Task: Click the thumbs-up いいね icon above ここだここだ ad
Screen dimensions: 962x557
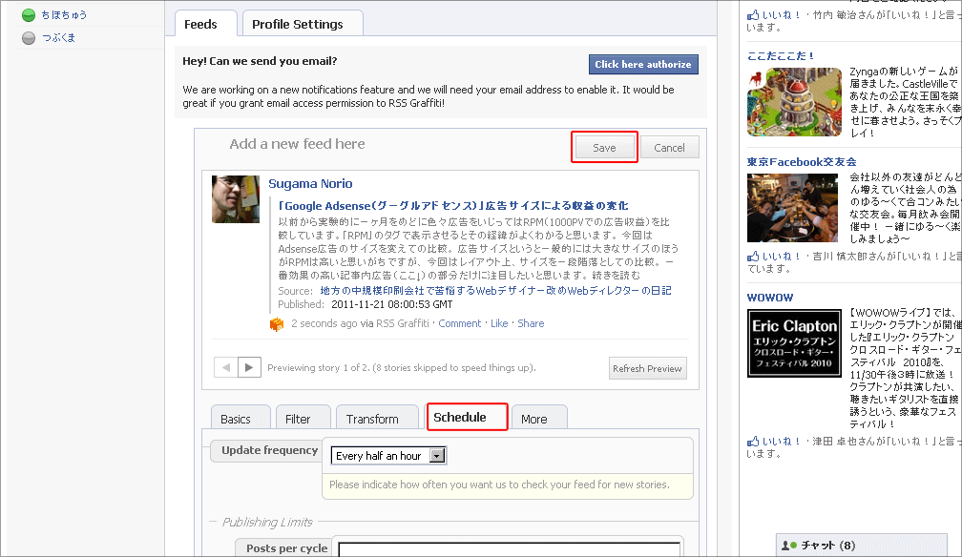Action: point(753,14)
